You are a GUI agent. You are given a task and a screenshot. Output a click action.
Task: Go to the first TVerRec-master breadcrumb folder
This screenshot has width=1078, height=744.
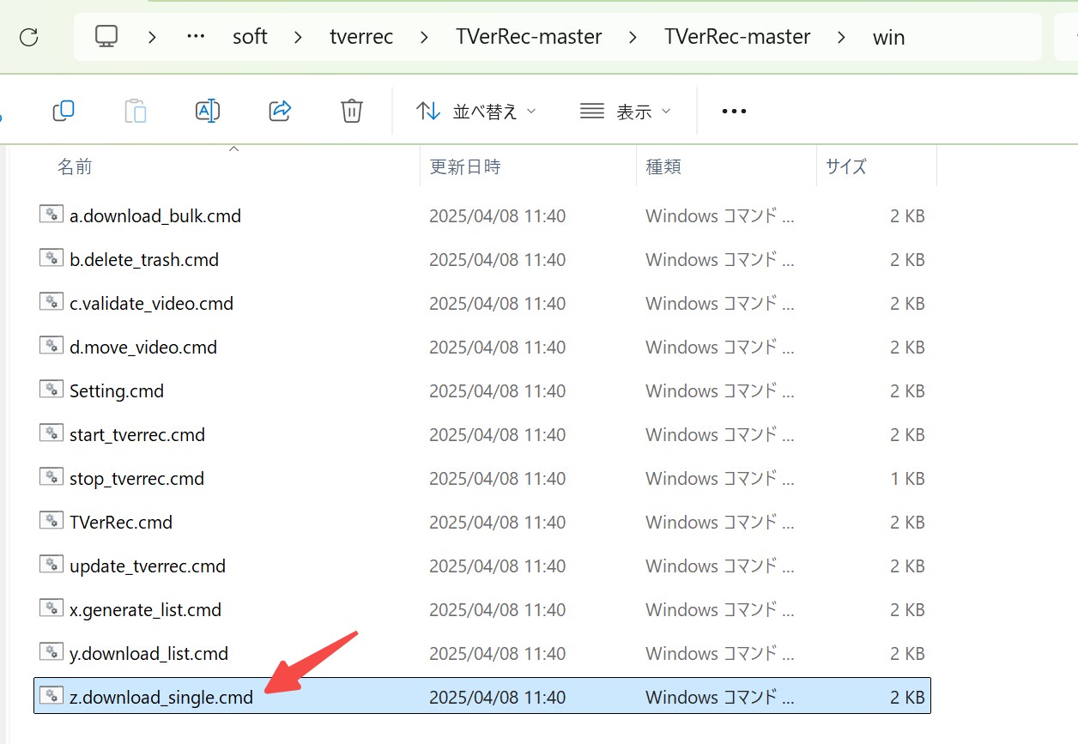click(x=529, y=37)
